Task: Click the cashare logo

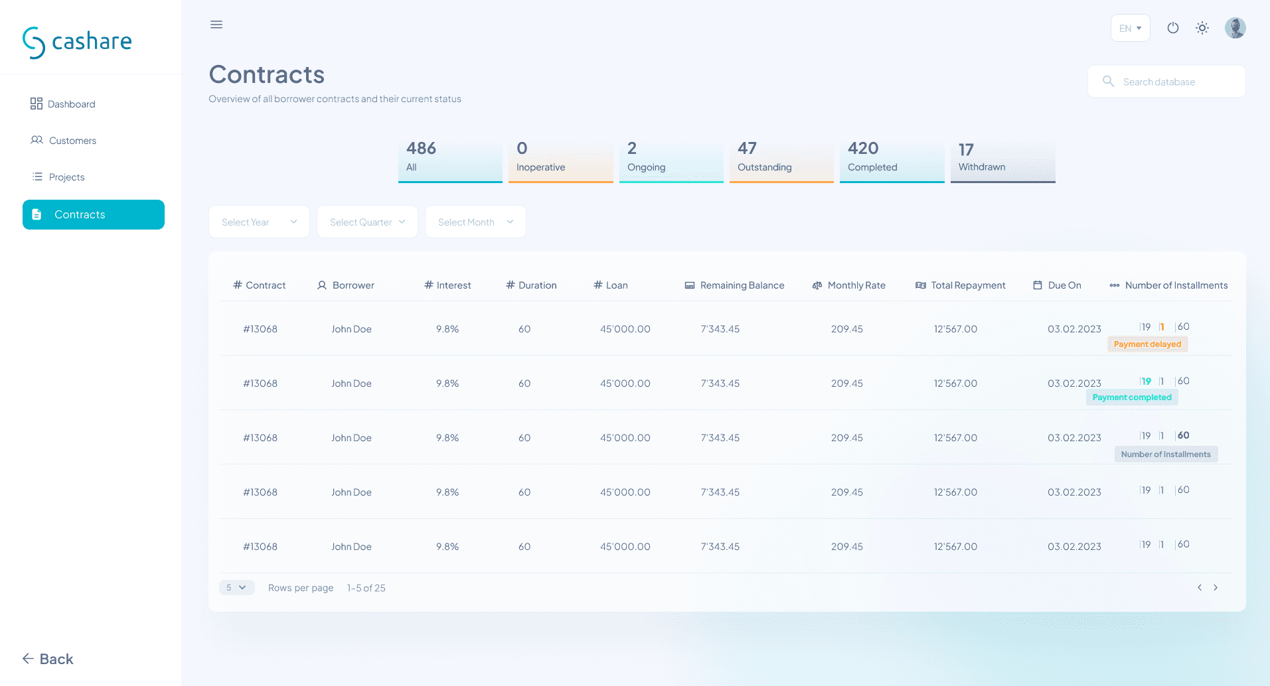Action: tap(77, 42)
